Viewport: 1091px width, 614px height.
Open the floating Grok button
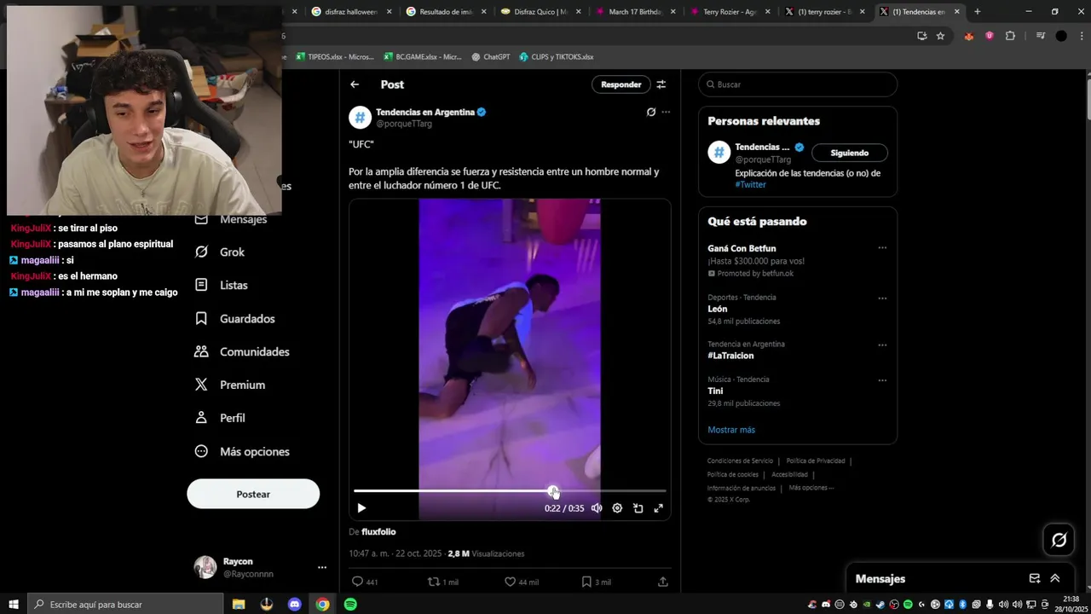(1059, 540)
